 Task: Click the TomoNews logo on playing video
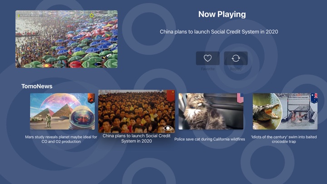[101, 15]
